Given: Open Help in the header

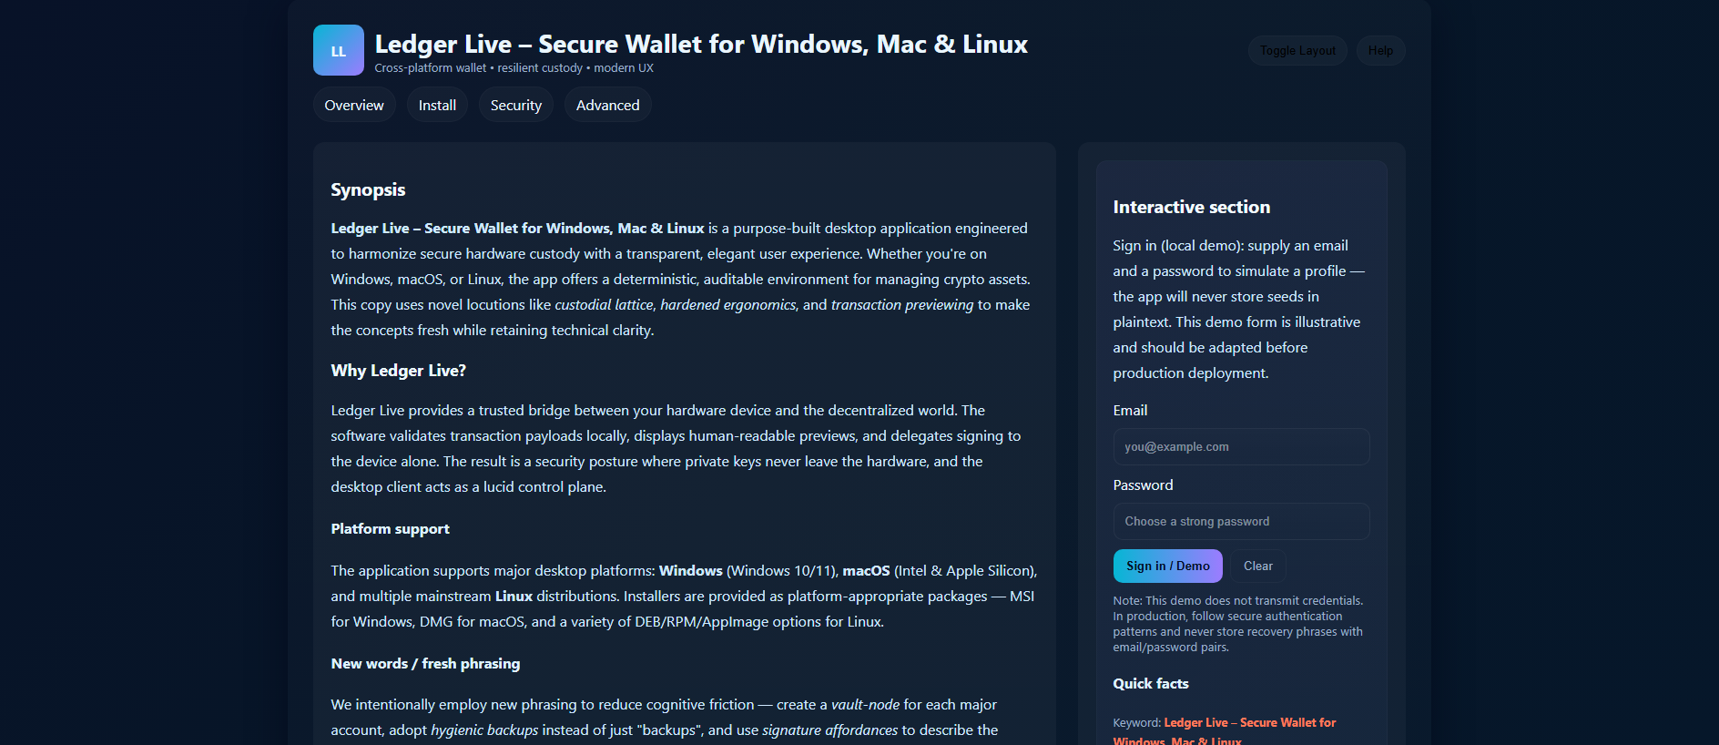Looking at the screenshot, I should [1380, 50].
